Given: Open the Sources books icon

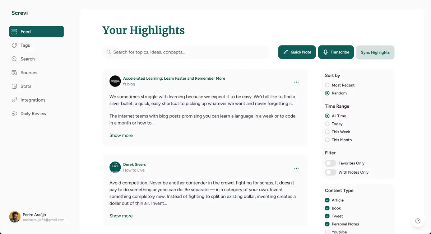Looking at the screenshot, I should coord(14,72).
